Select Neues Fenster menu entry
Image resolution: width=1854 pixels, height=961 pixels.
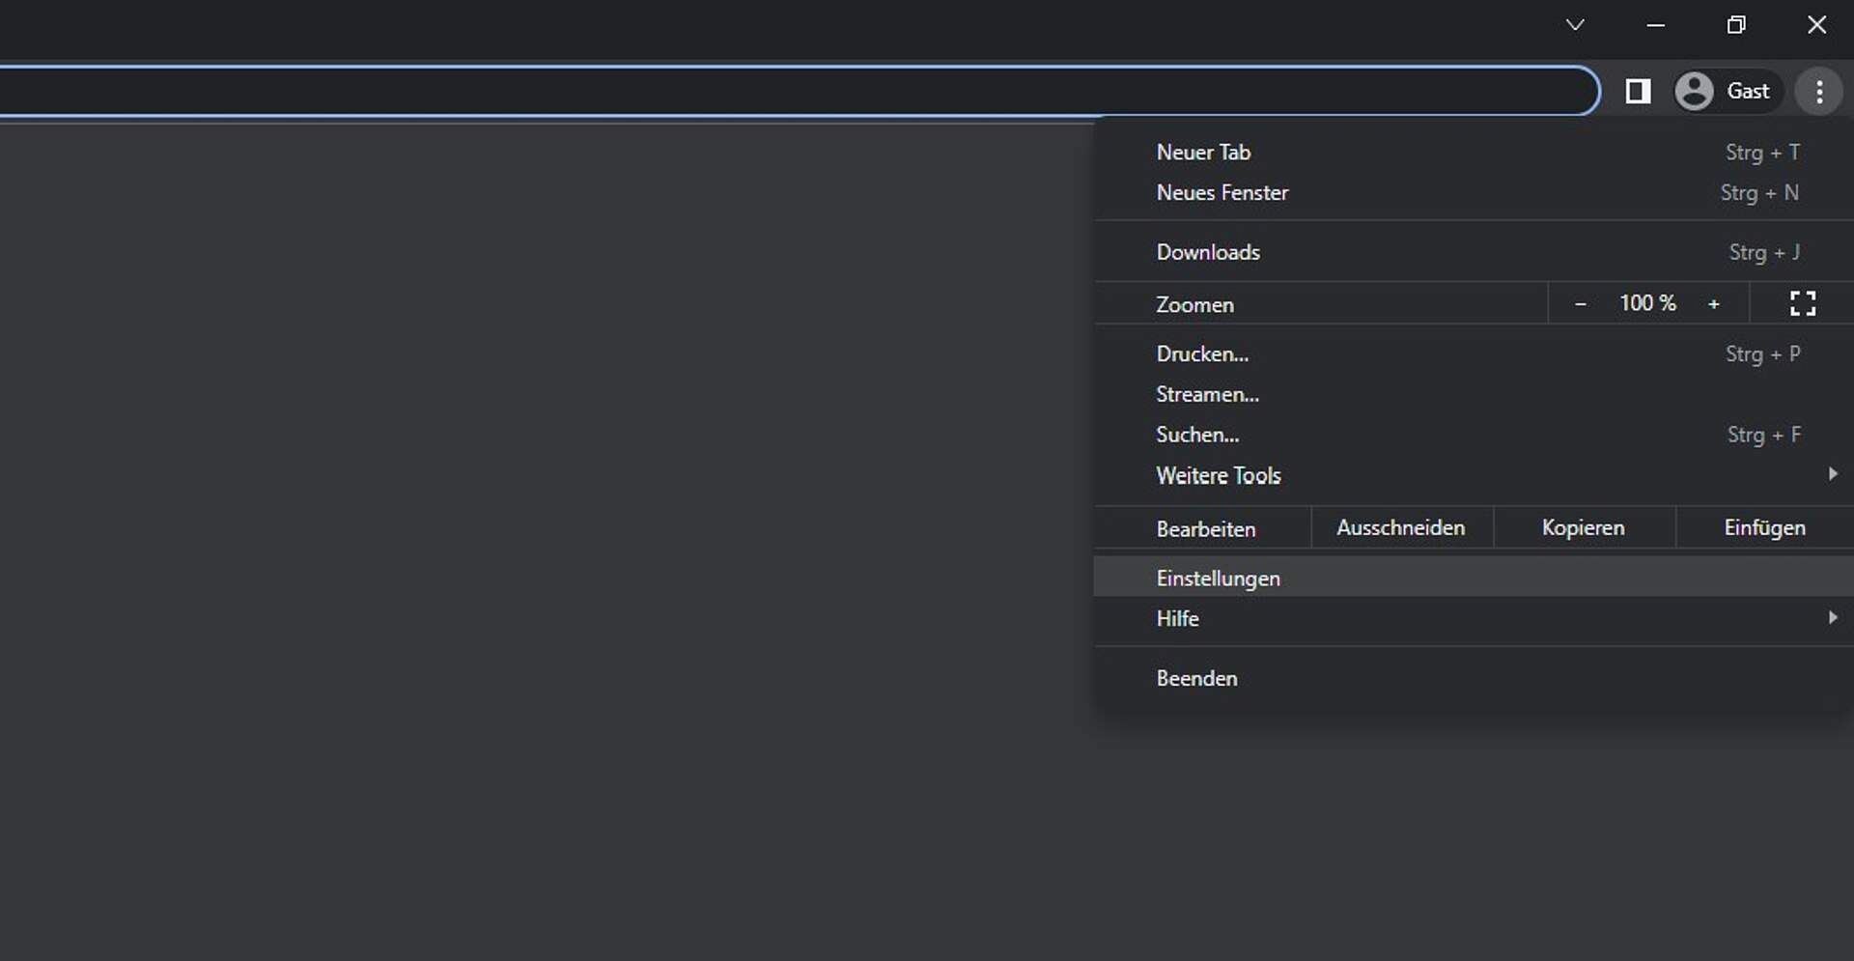pos(1222,193)
